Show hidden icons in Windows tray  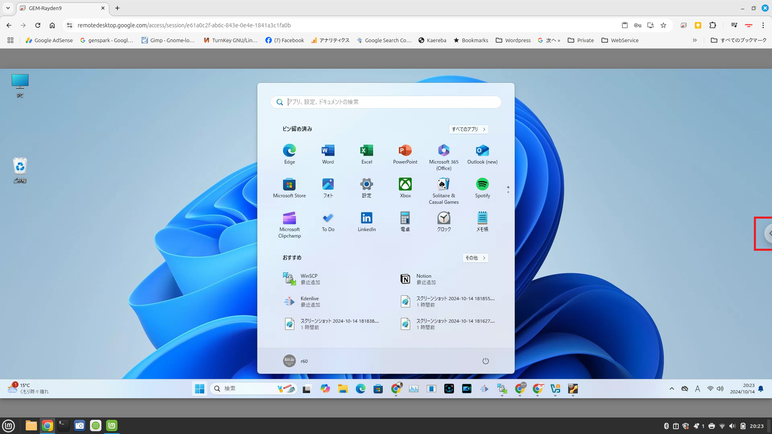(671, 389)
